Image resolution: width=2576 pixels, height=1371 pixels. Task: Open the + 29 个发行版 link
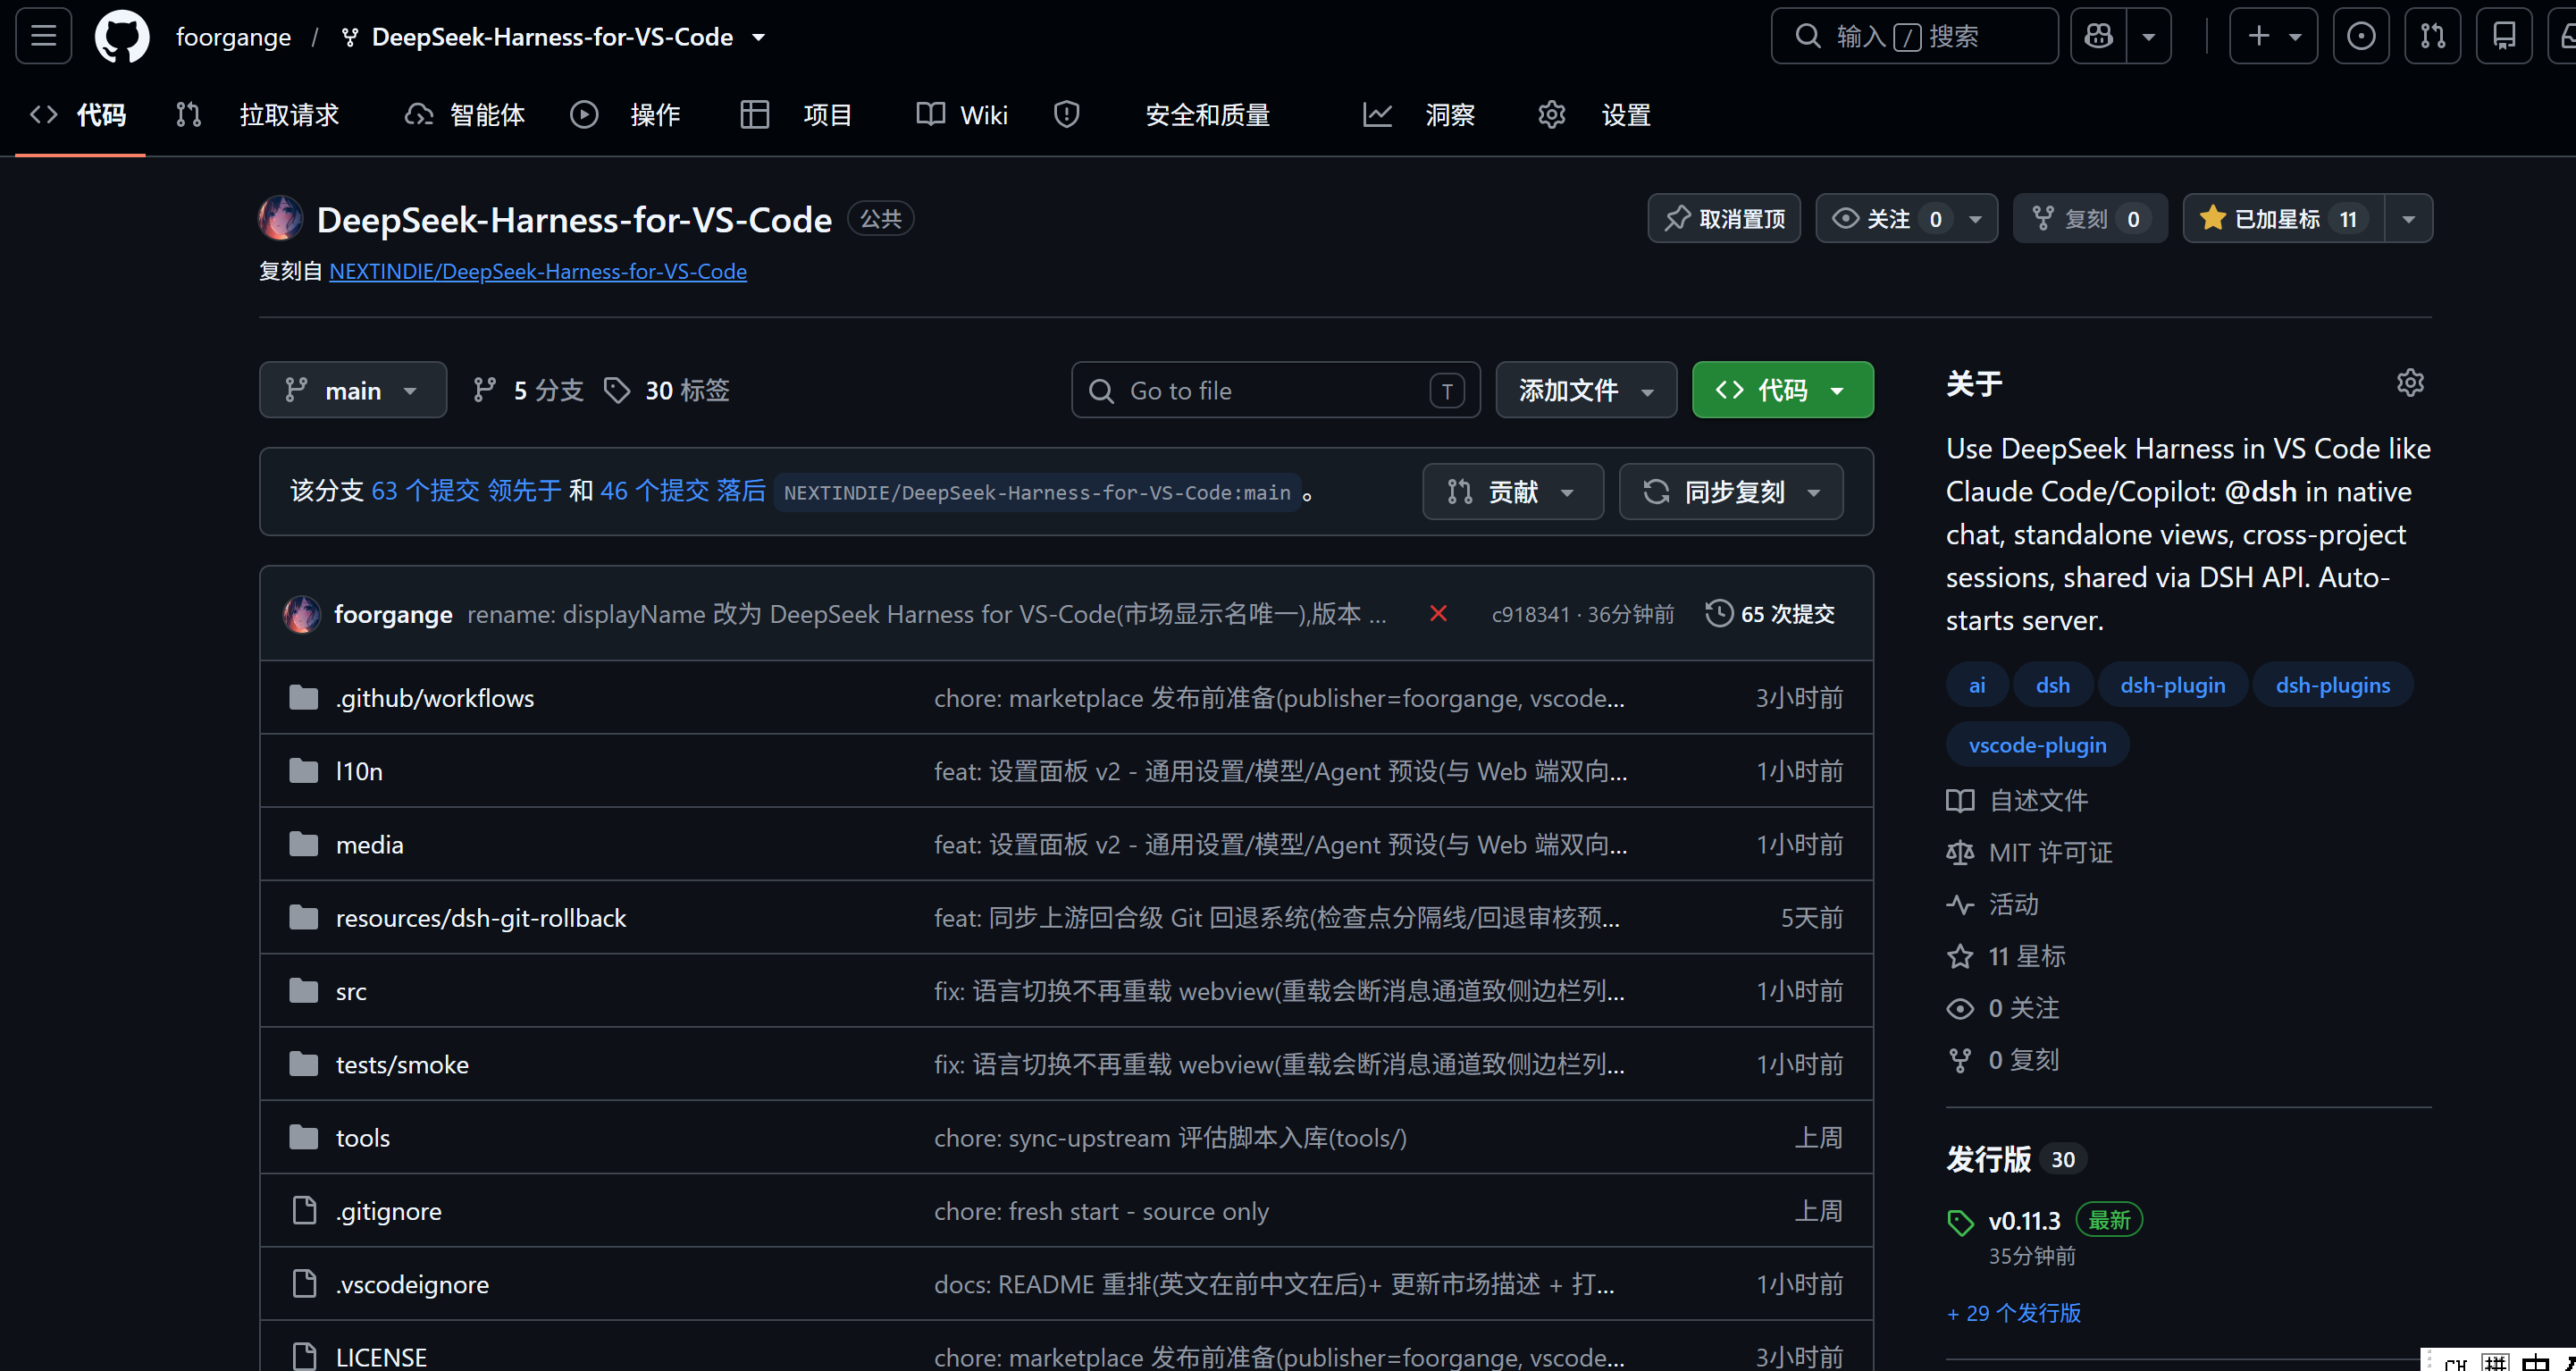coord(2014,1313)
